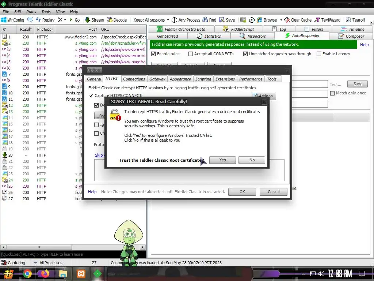Viewport: 374px width, 281px height.
Task: Open Firefox from the taskbar
Action: point(45,274)
